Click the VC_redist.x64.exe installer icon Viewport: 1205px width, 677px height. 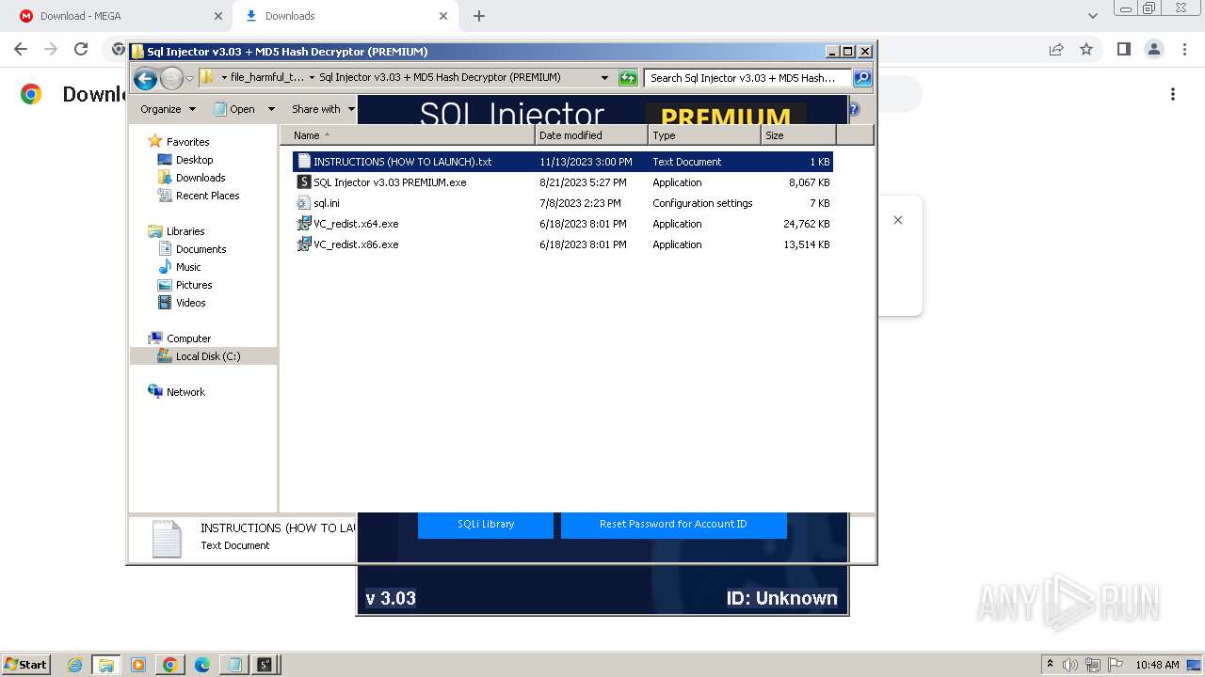click(304, 224)
